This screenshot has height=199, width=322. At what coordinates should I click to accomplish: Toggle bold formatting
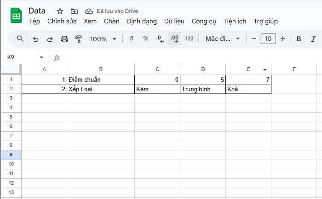(299, 39)
